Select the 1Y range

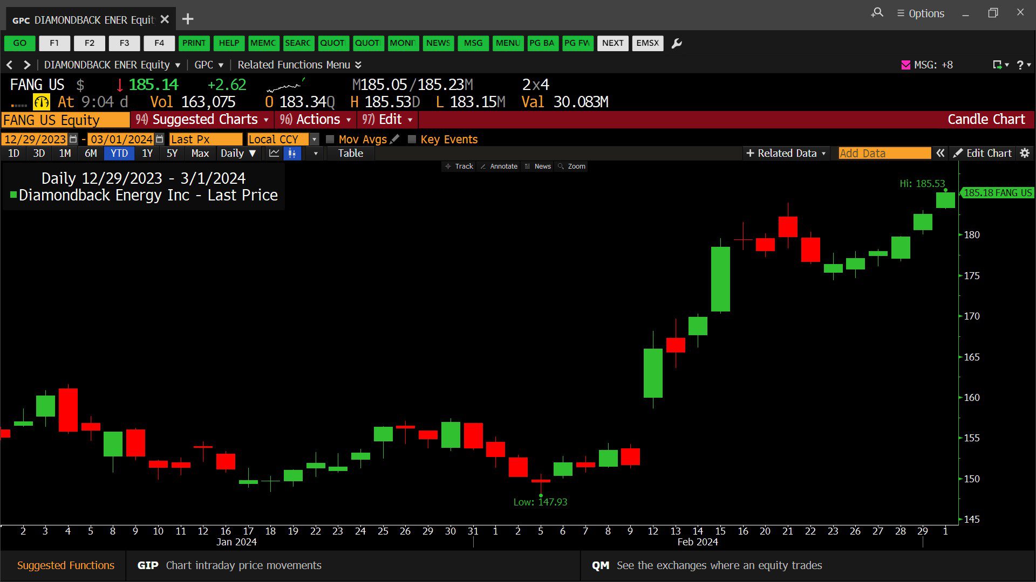point(147,154)
